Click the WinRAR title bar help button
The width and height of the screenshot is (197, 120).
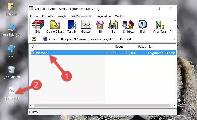[159, 8]
